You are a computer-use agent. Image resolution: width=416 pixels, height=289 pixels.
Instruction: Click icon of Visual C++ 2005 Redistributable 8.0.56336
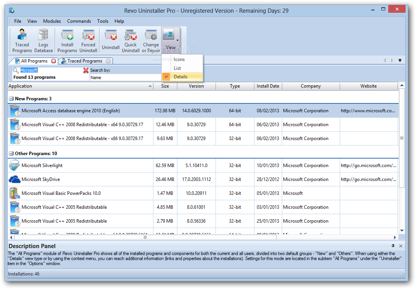(15, 221)
